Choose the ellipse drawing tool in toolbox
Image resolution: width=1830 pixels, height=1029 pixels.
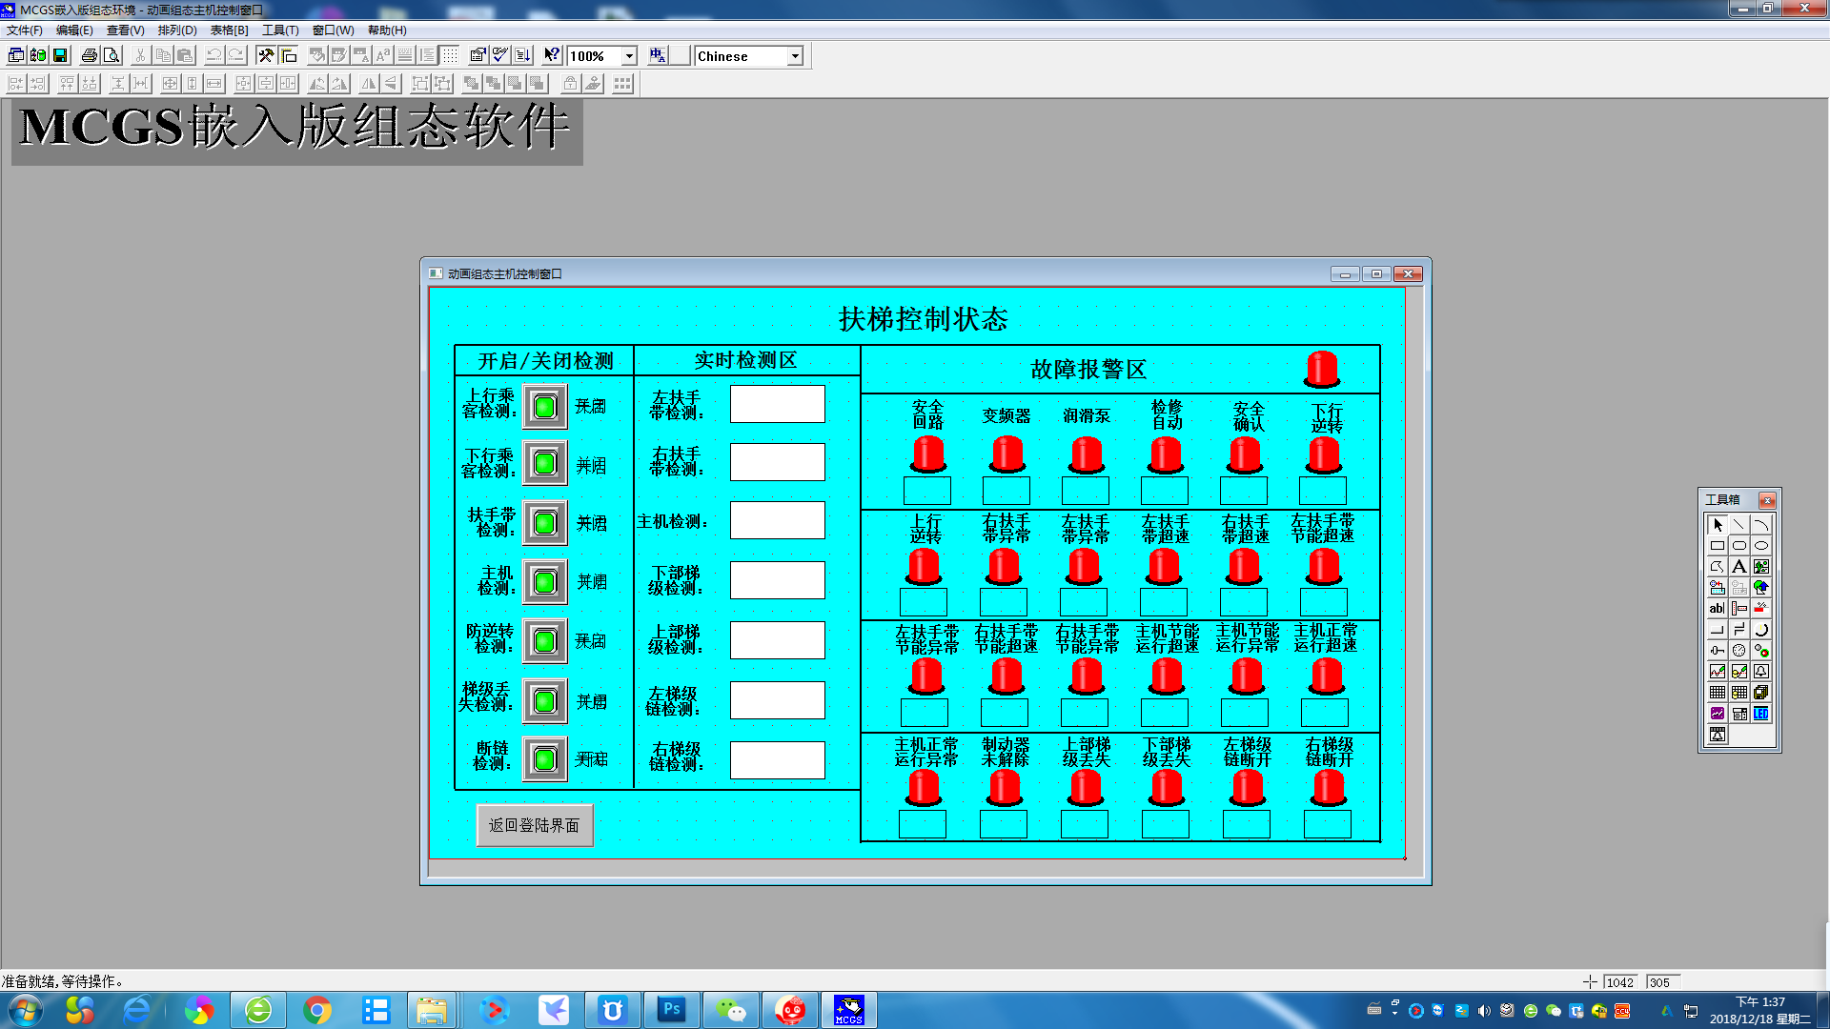pyautogui.click(x=1760, y=546)
